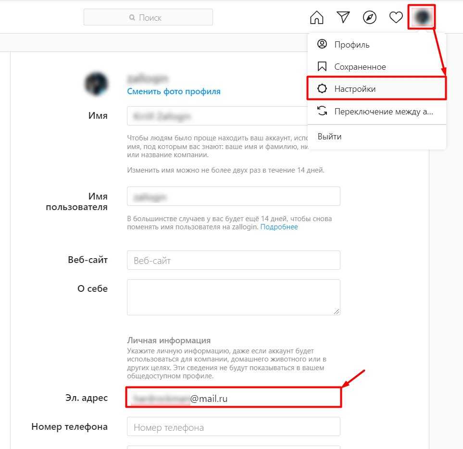
Task: Open Direct messages paper plane icon
Action: coord(343,17)
